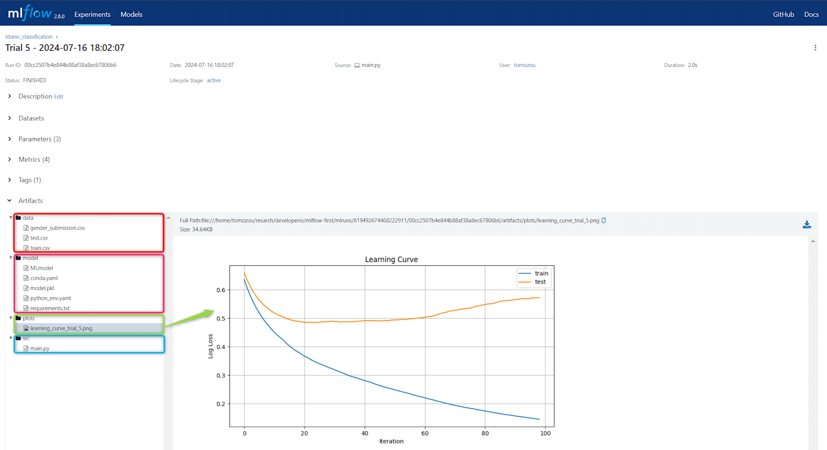Select learning_curve_trial_5.png artifact
The width and height of the screenshot is (827, 450).
coord(61,329)
